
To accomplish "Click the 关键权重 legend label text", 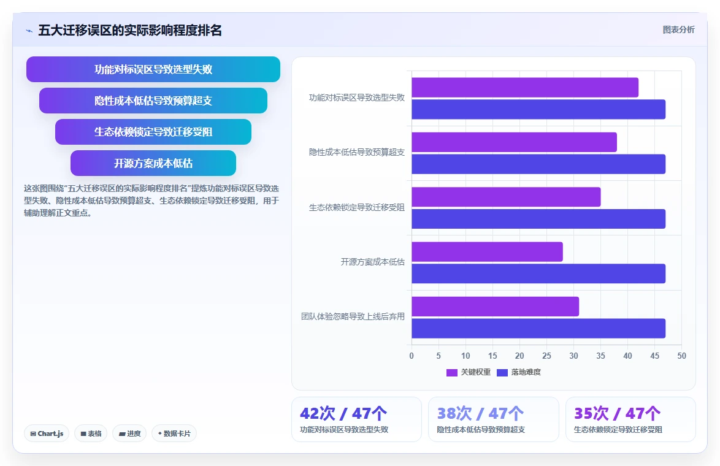I will 476,372.
